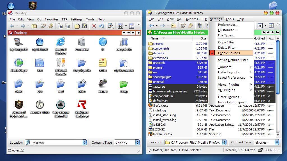Click the layout grid icon in Firefox lister toolbar
The image size is (287, 161).
[x=271, y=25]
